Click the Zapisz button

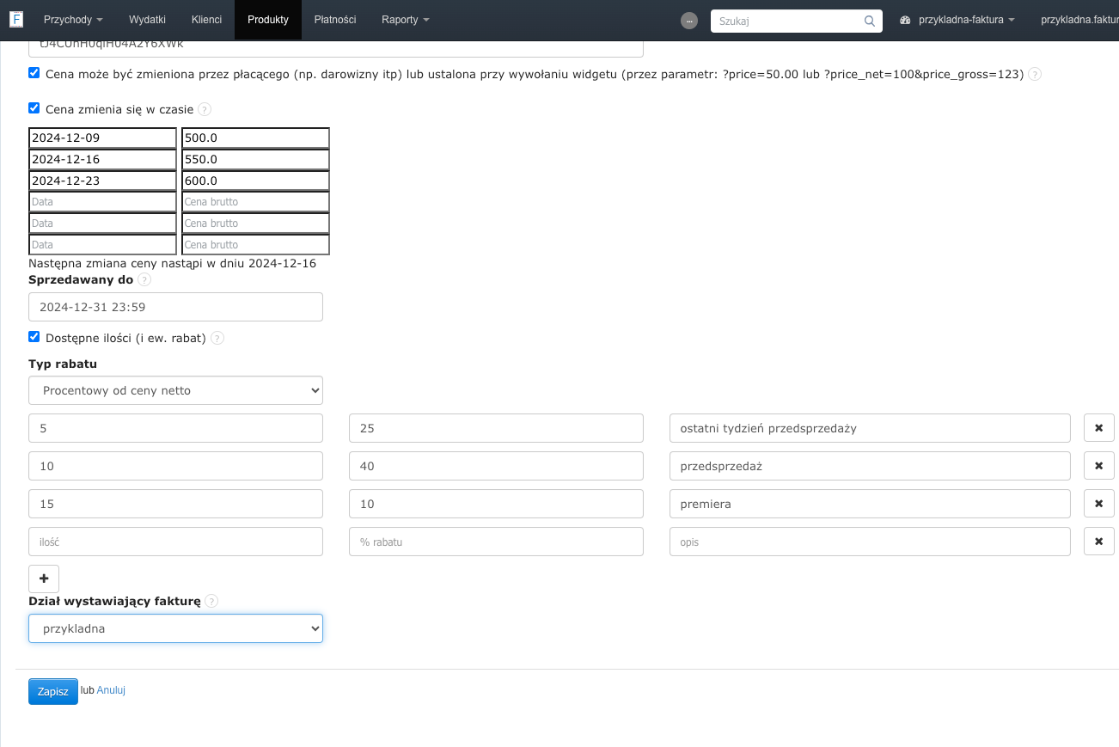53,692
